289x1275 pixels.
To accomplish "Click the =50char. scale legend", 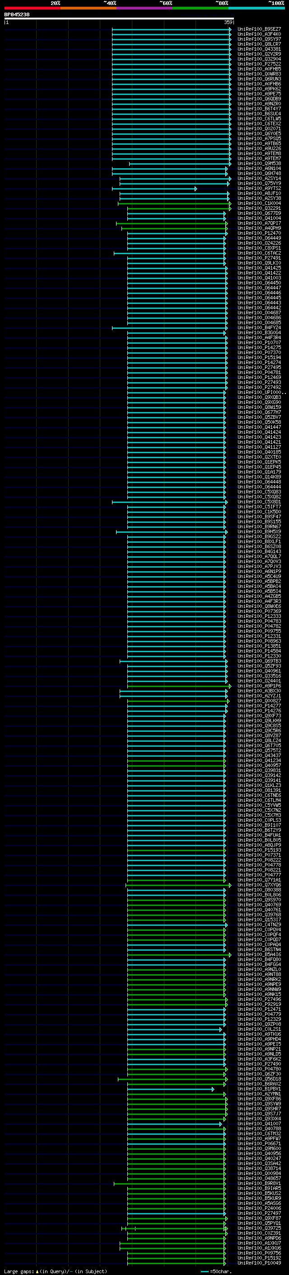I will pos(216,1271).
